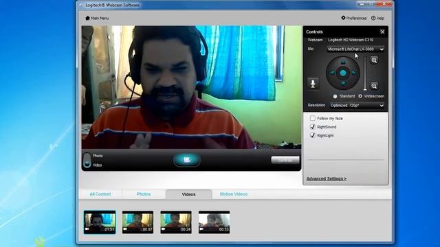Click the Preferences text label
The height and width of the screenshot is (247, 440).
[356, 19]
